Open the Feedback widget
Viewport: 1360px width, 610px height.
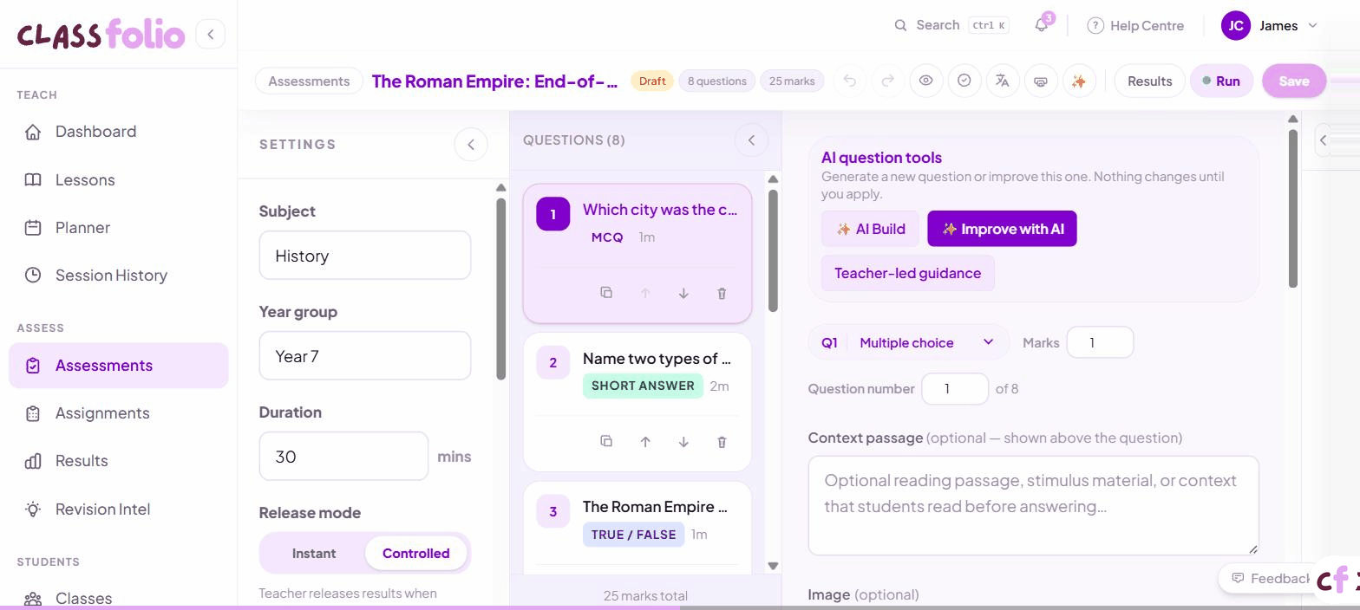click(1270, 578)
